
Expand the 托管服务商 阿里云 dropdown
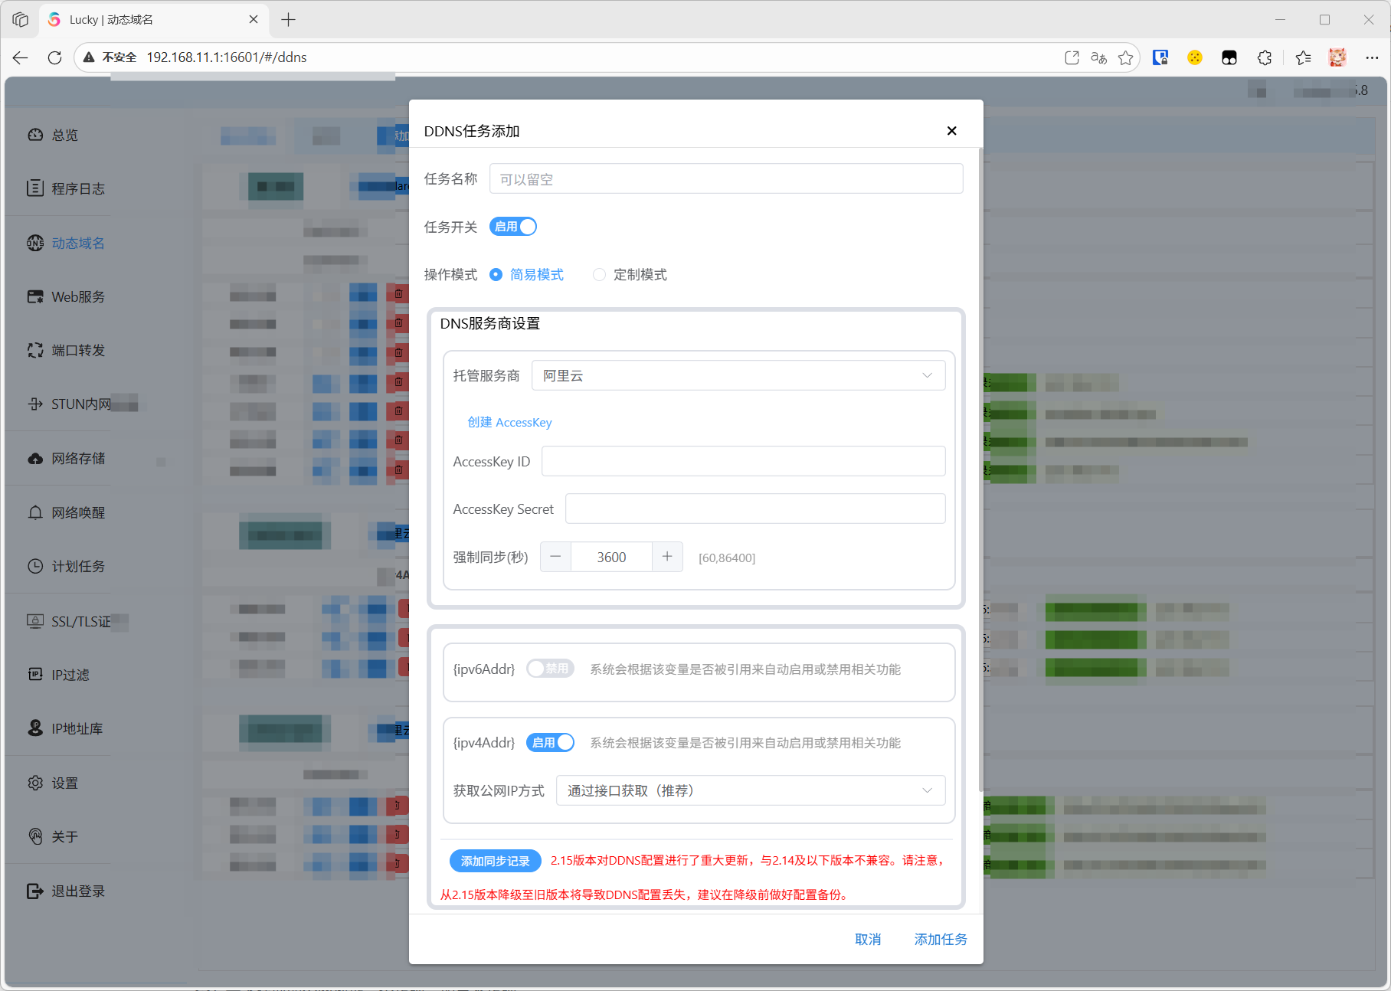tap(738, 375)
